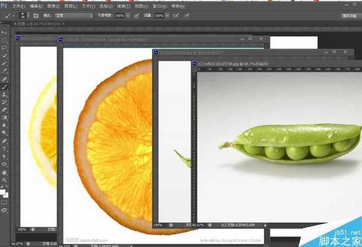Select the Eraser tool

(x=5, y=110)
